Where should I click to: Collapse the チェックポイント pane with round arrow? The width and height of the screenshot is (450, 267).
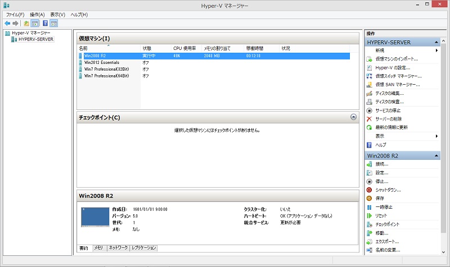click(354, 117)
